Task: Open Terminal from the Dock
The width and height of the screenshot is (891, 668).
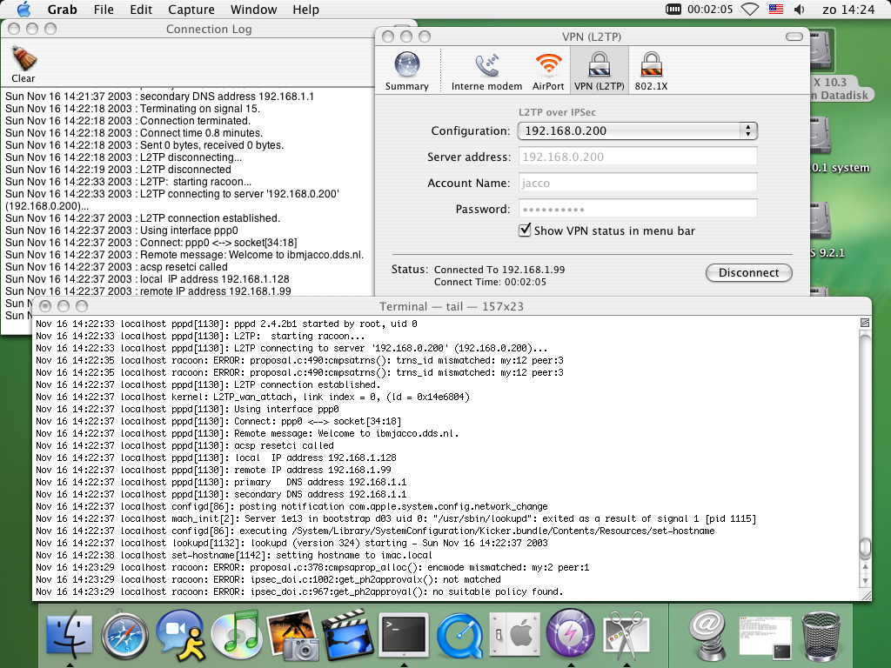Action: [404, 634]
